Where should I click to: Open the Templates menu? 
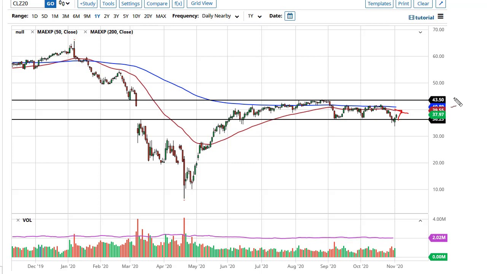pos(379,3)
